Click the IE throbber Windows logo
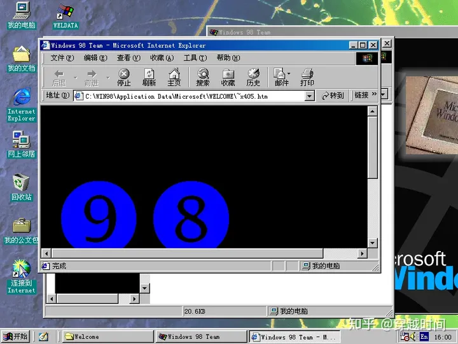The width and height of the screenshot is (458, 344). pos(367,58)
